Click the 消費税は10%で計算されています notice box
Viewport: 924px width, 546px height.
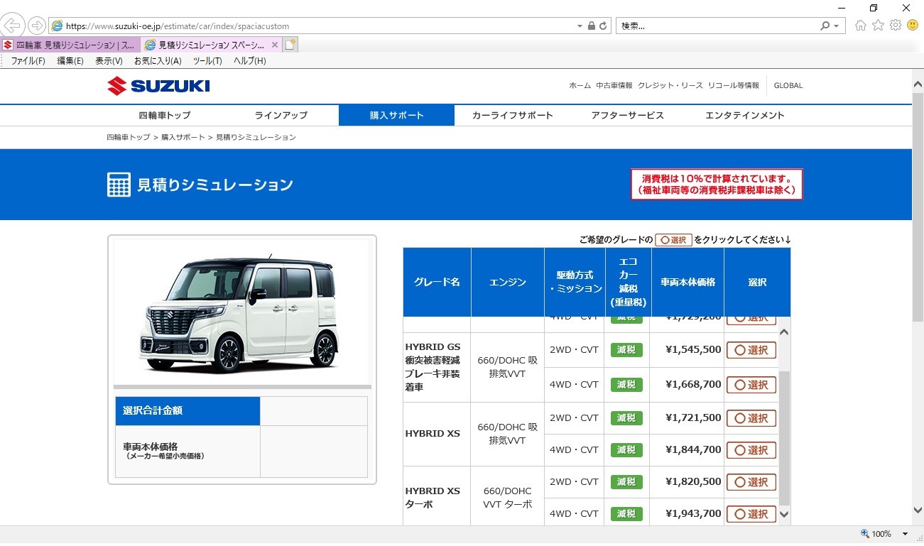[717, 184]
